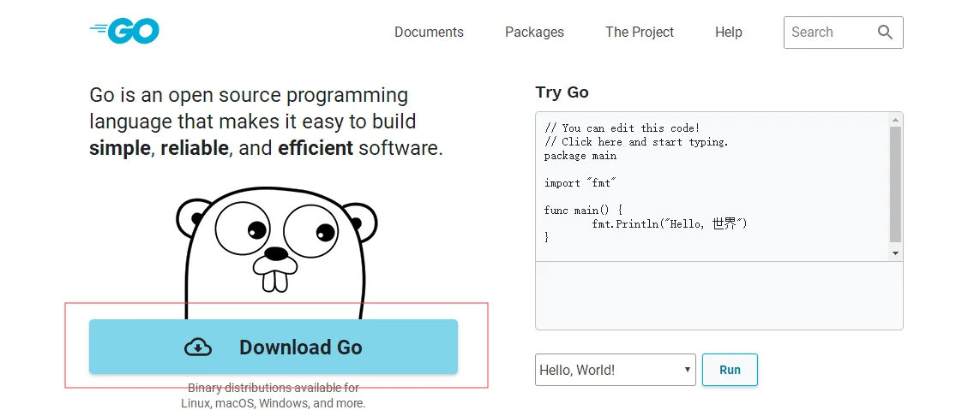Click the 'import "fmt"' code line
This screenshot has width=962, height=410.
[580, 183]
